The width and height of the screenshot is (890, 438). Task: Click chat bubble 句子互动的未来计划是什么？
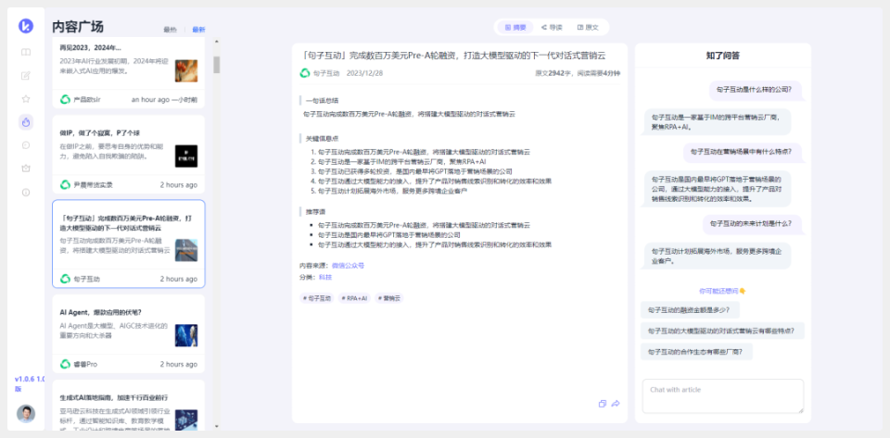752,223
